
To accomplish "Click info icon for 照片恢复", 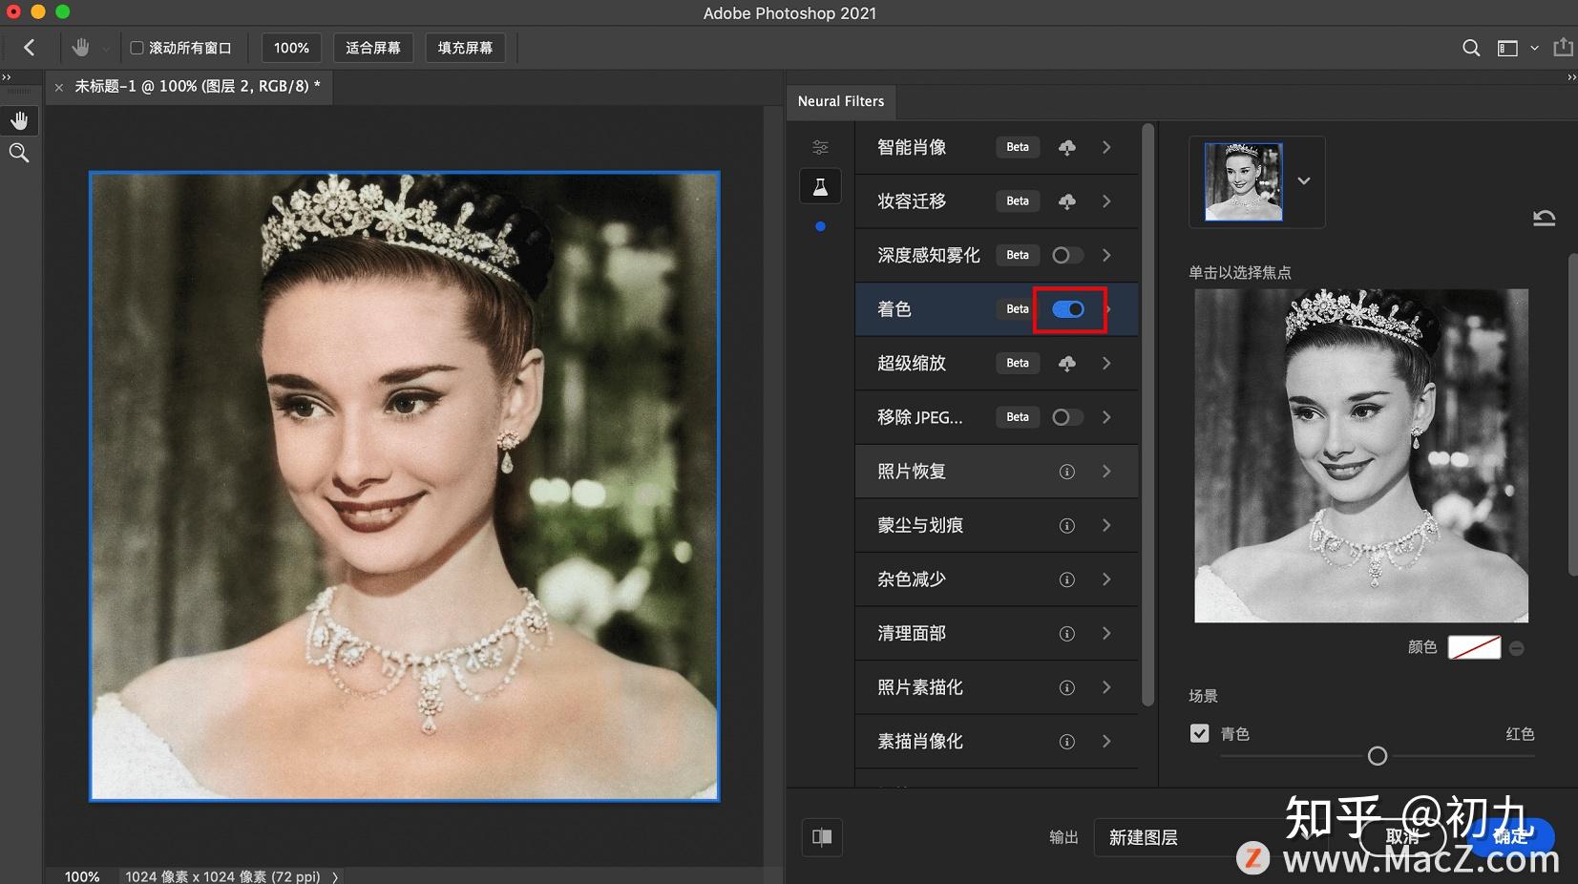I will pos(1067,472).
